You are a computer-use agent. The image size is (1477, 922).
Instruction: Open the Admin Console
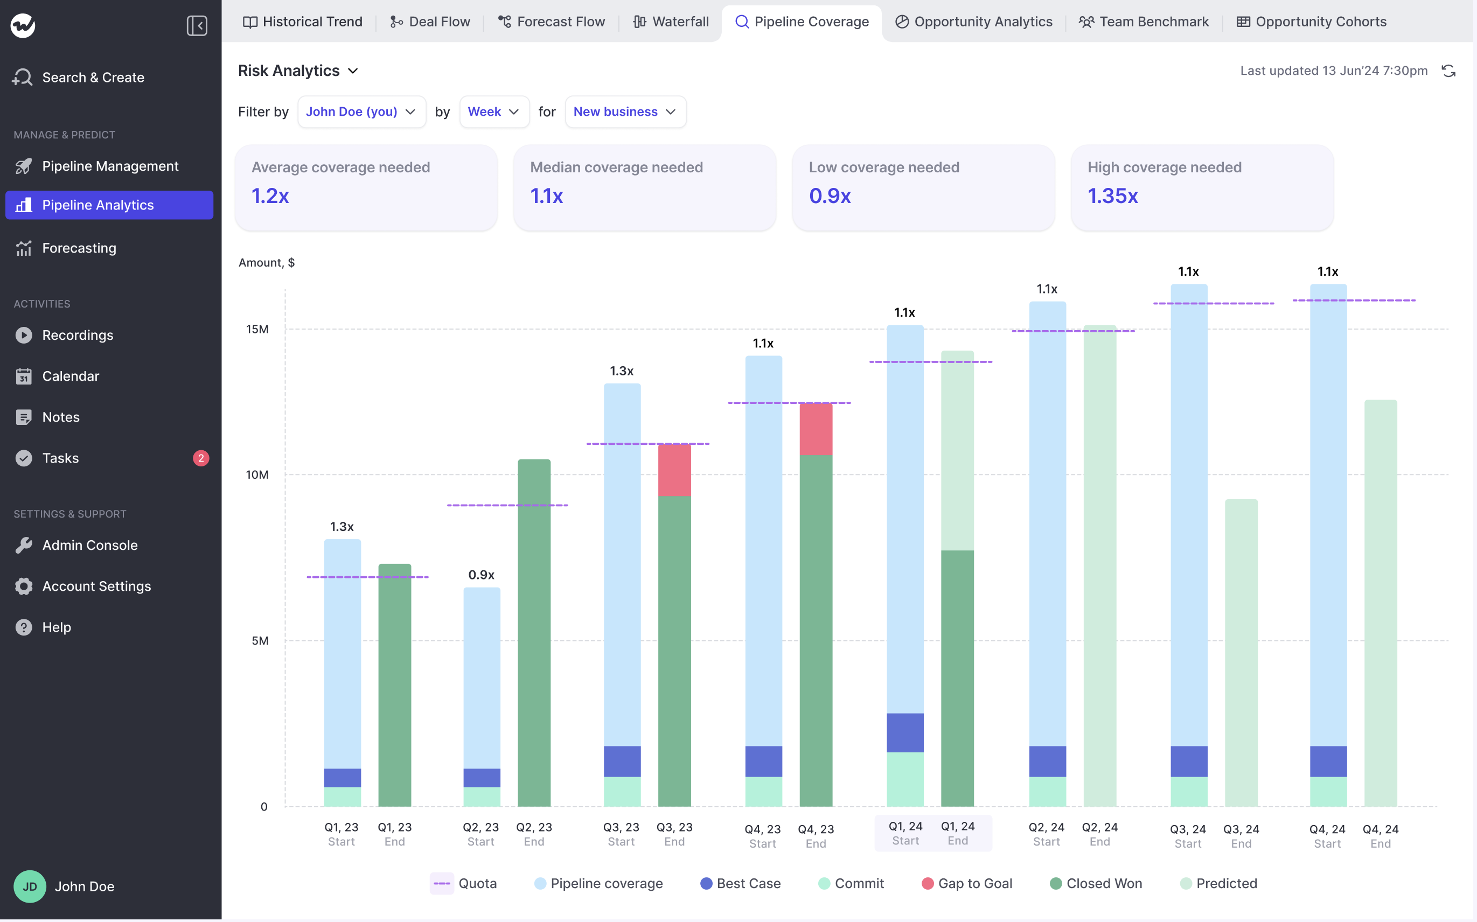(109, 545)
